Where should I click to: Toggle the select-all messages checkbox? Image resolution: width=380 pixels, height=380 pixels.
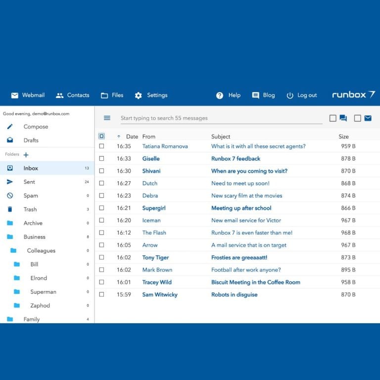coord(101,136)
